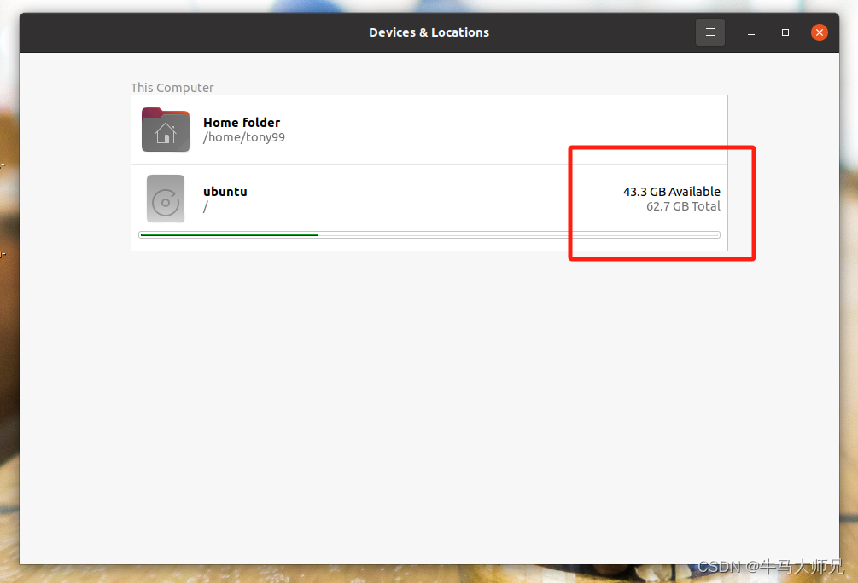Click the ubuntu drive name text
The height and width of the screenshot is (583, 858).
225,191
